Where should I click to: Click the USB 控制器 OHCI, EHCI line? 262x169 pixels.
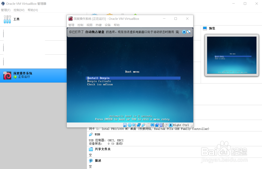pyautogui.click(x=106, y=140)
